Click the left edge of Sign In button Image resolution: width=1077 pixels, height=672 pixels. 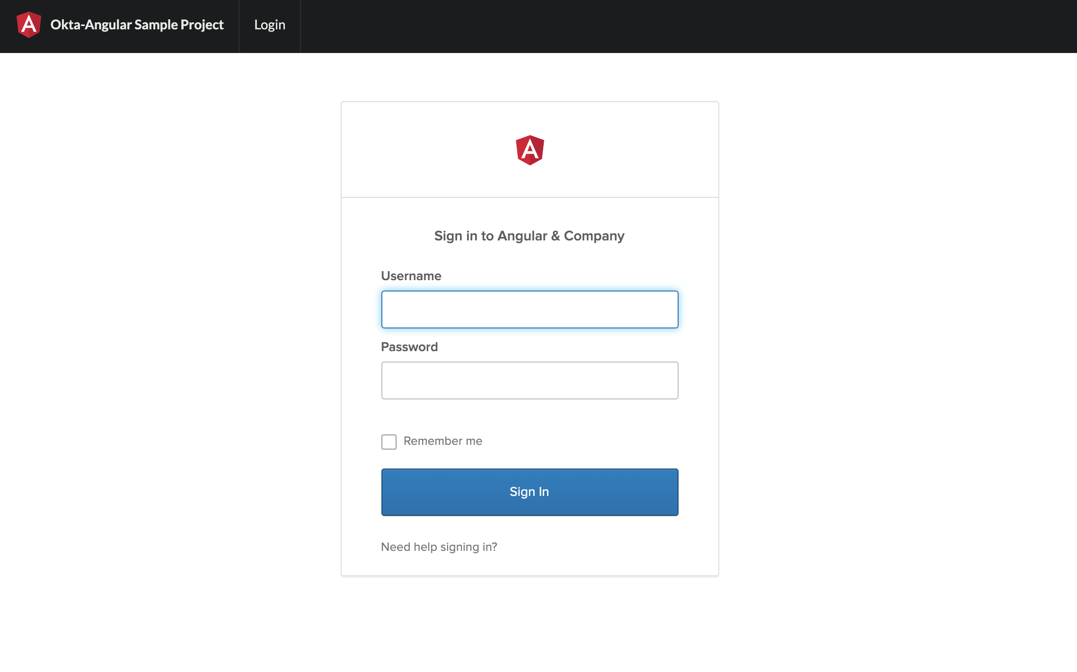[393, 492]
